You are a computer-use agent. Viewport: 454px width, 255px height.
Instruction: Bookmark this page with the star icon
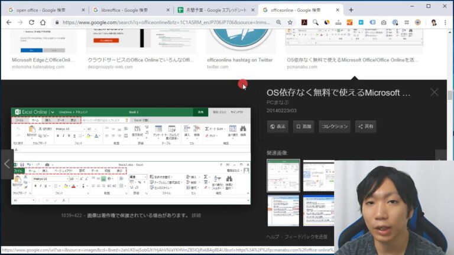tap(290, 22)
